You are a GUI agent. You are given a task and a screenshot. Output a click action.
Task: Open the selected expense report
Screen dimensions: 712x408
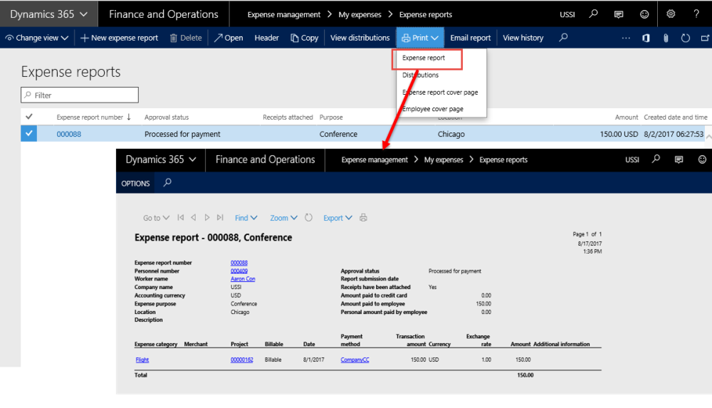(229, 38)
